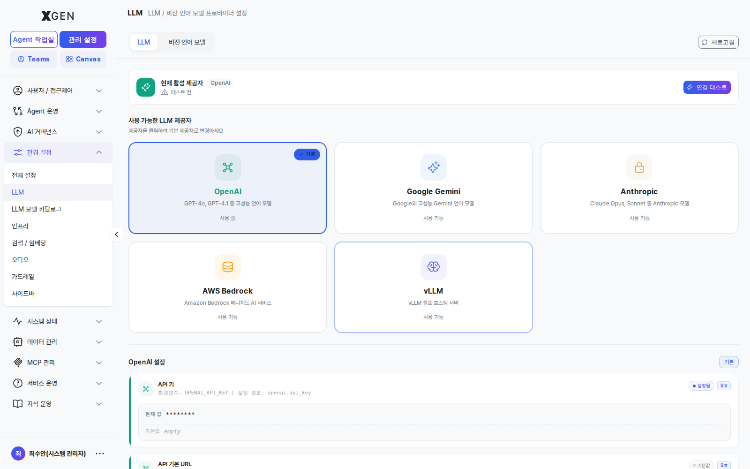Expand the 시스템 상태 chevron
The width and height of the screenshot is (750, 469).
click(99, 321)
